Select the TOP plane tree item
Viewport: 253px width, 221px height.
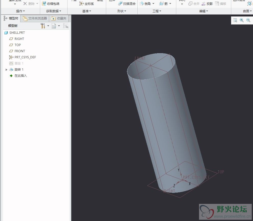point(18,45)
